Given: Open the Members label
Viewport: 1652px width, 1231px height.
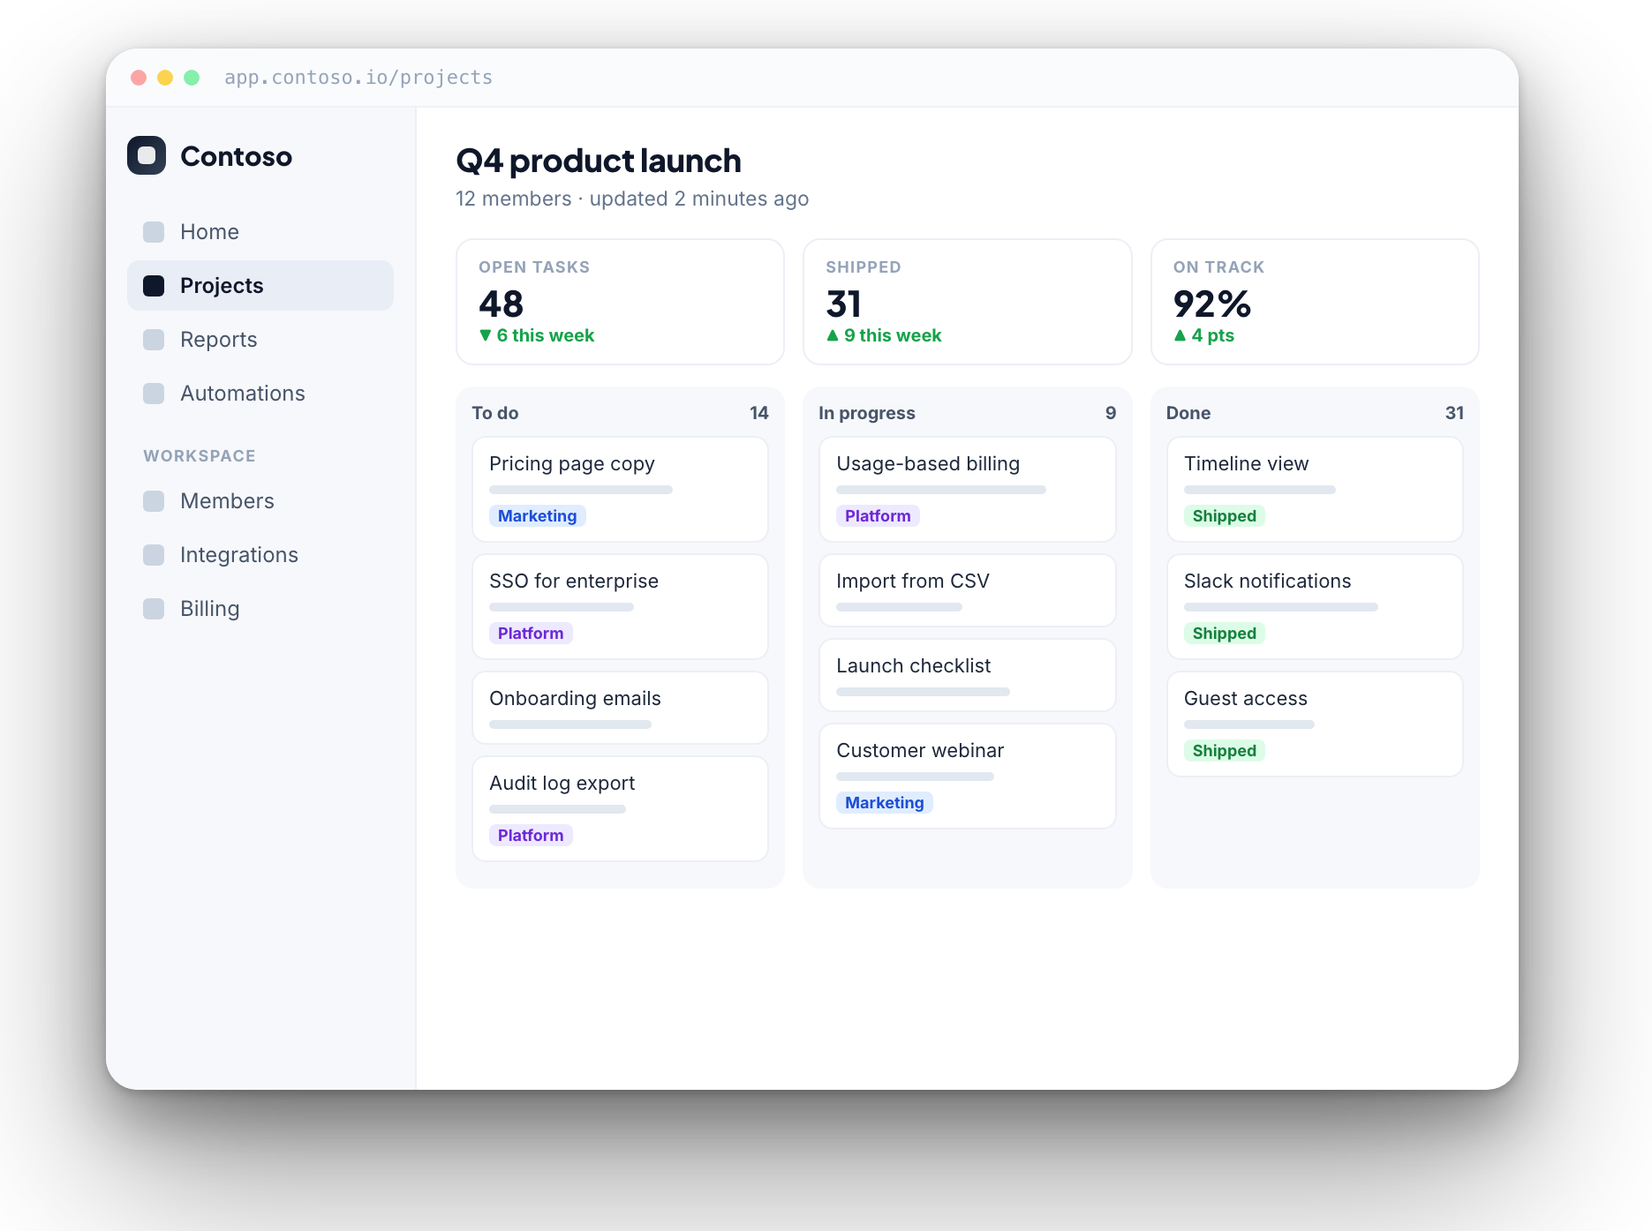Looking at the screenshot, I should coord(227,501).
